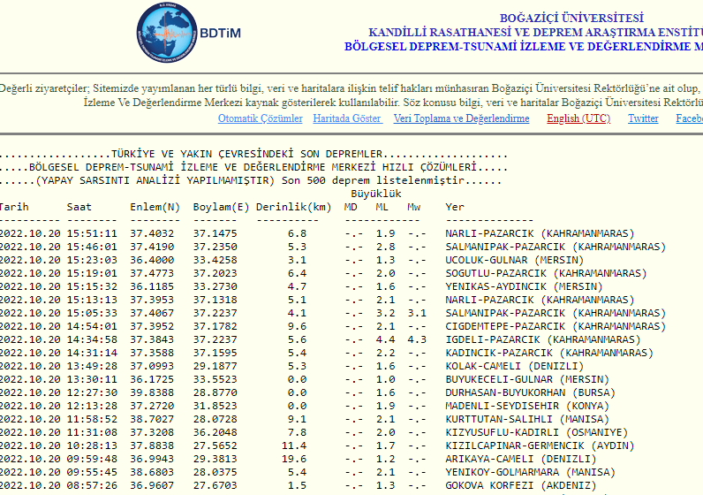Click KOLAK-CAMELI (DENIZLI) location

515,366
